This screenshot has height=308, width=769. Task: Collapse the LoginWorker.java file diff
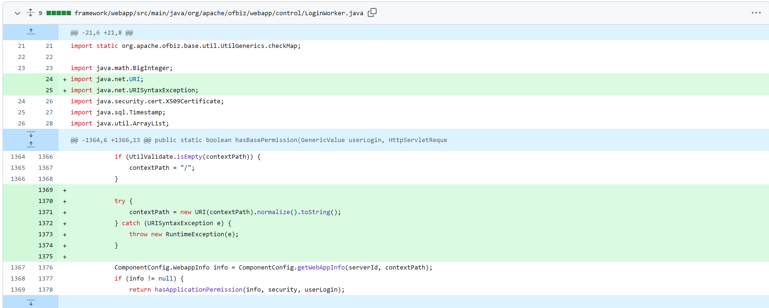click(x=17, y=13)
